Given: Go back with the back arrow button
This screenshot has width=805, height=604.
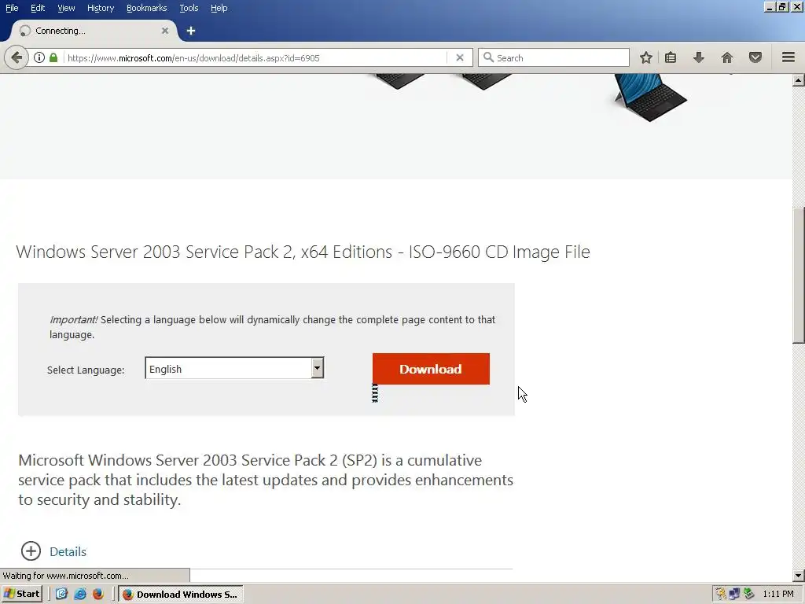Looking at the screenshot, I should [x=17, y=57].
